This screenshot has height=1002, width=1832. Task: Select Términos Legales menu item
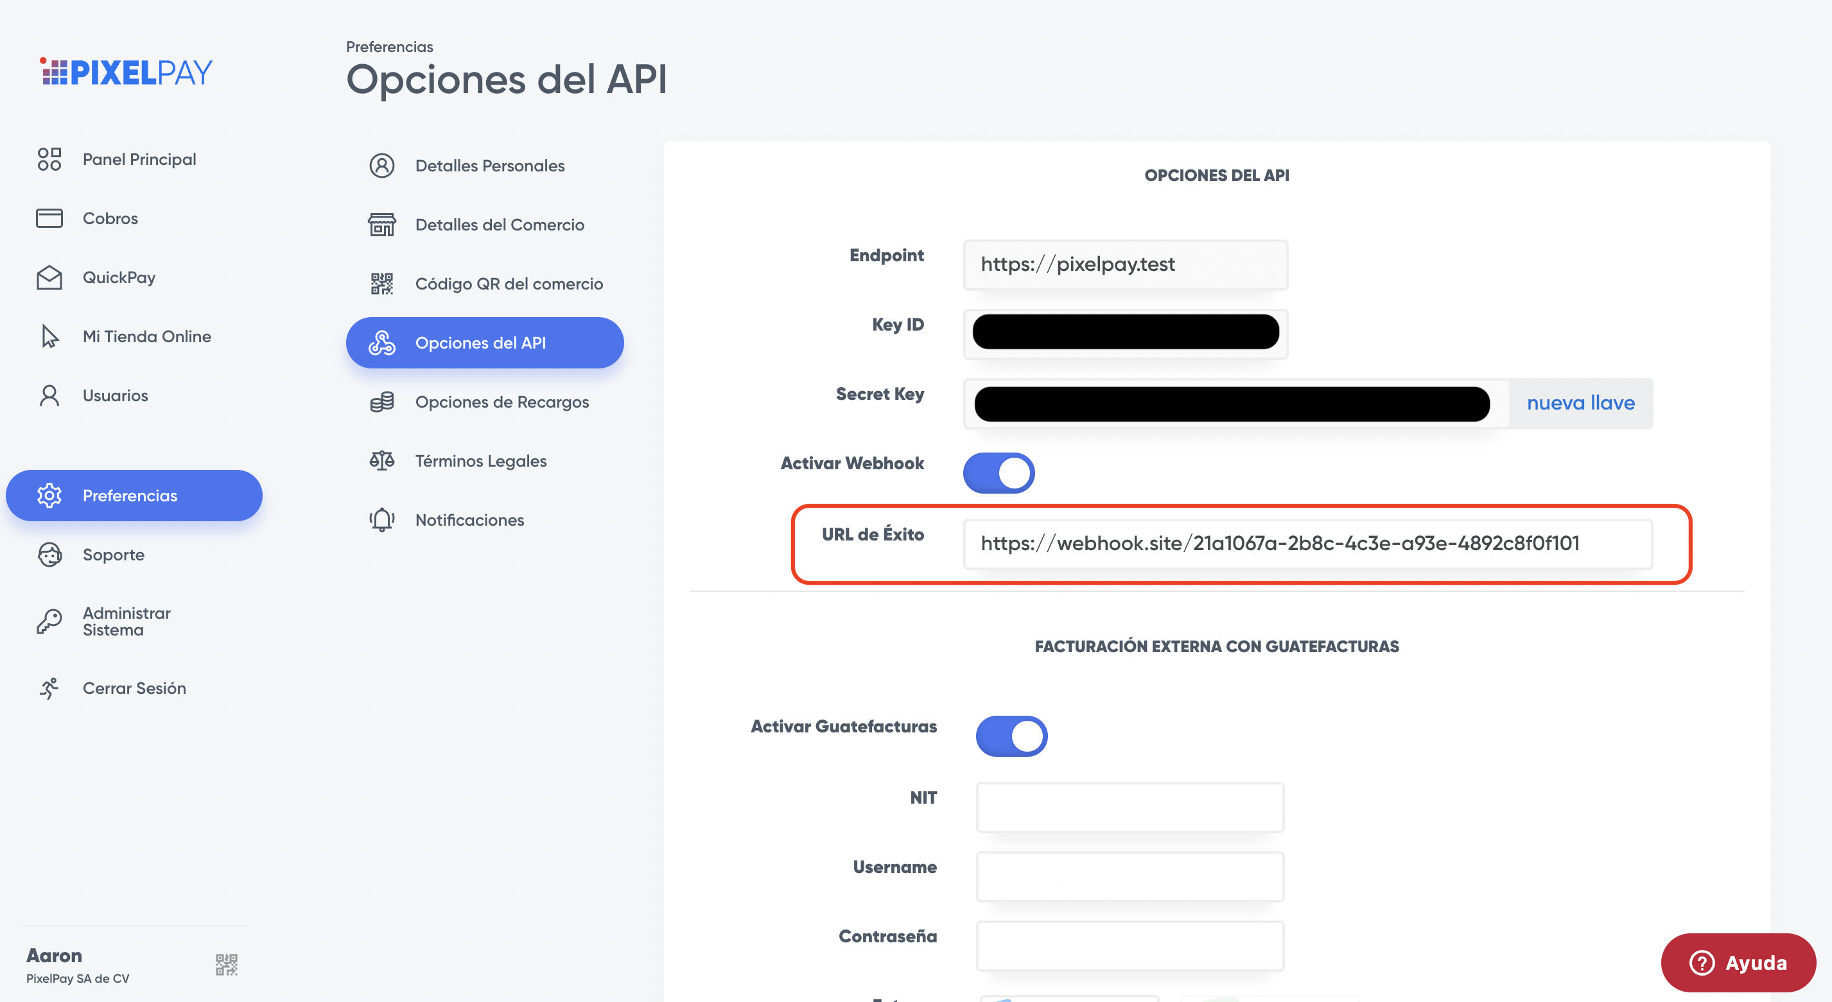pos(481,461)
